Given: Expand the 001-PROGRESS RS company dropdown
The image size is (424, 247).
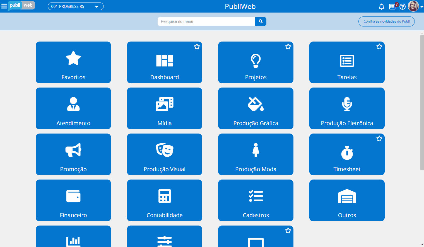Looking at the screenshot, I should pos(76,6).
